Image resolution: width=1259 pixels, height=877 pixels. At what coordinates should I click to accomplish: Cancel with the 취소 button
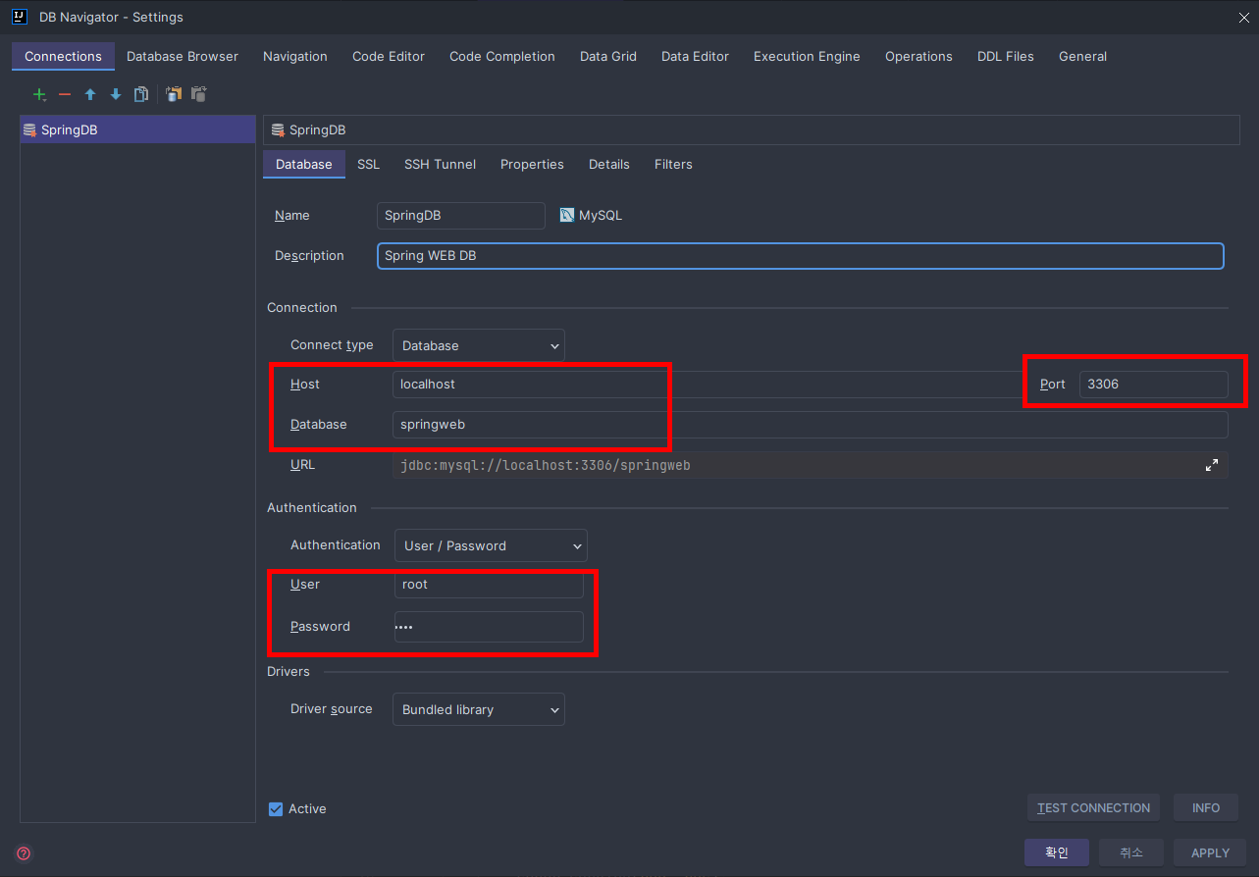click(1131, 852)
